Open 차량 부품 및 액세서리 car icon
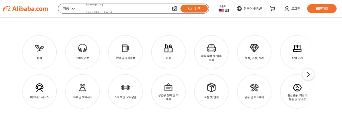Image resolution: width=342 pixels, height=126 pixels. coord(211,48)
